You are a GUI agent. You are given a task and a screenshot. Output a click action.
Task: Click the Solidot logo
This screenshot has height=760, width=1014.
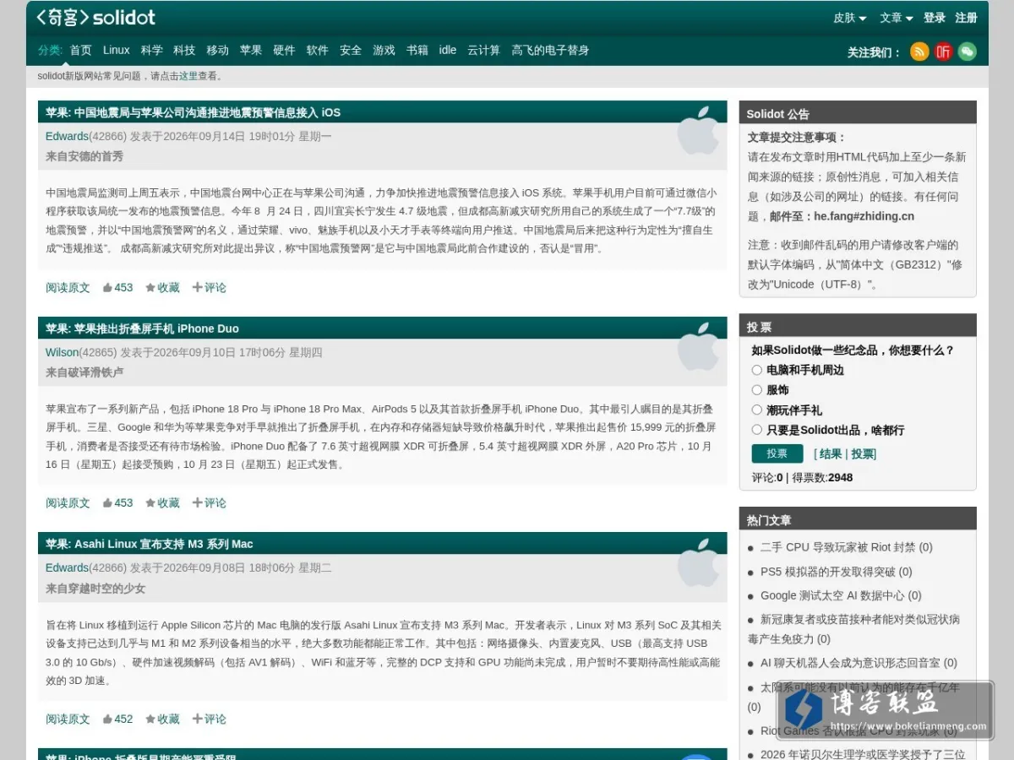pyautogui.click(x=95, y=17)
